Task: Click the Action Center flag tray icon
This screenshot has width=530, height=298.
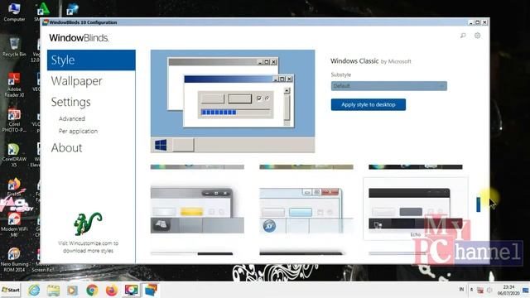Action: 480,290
